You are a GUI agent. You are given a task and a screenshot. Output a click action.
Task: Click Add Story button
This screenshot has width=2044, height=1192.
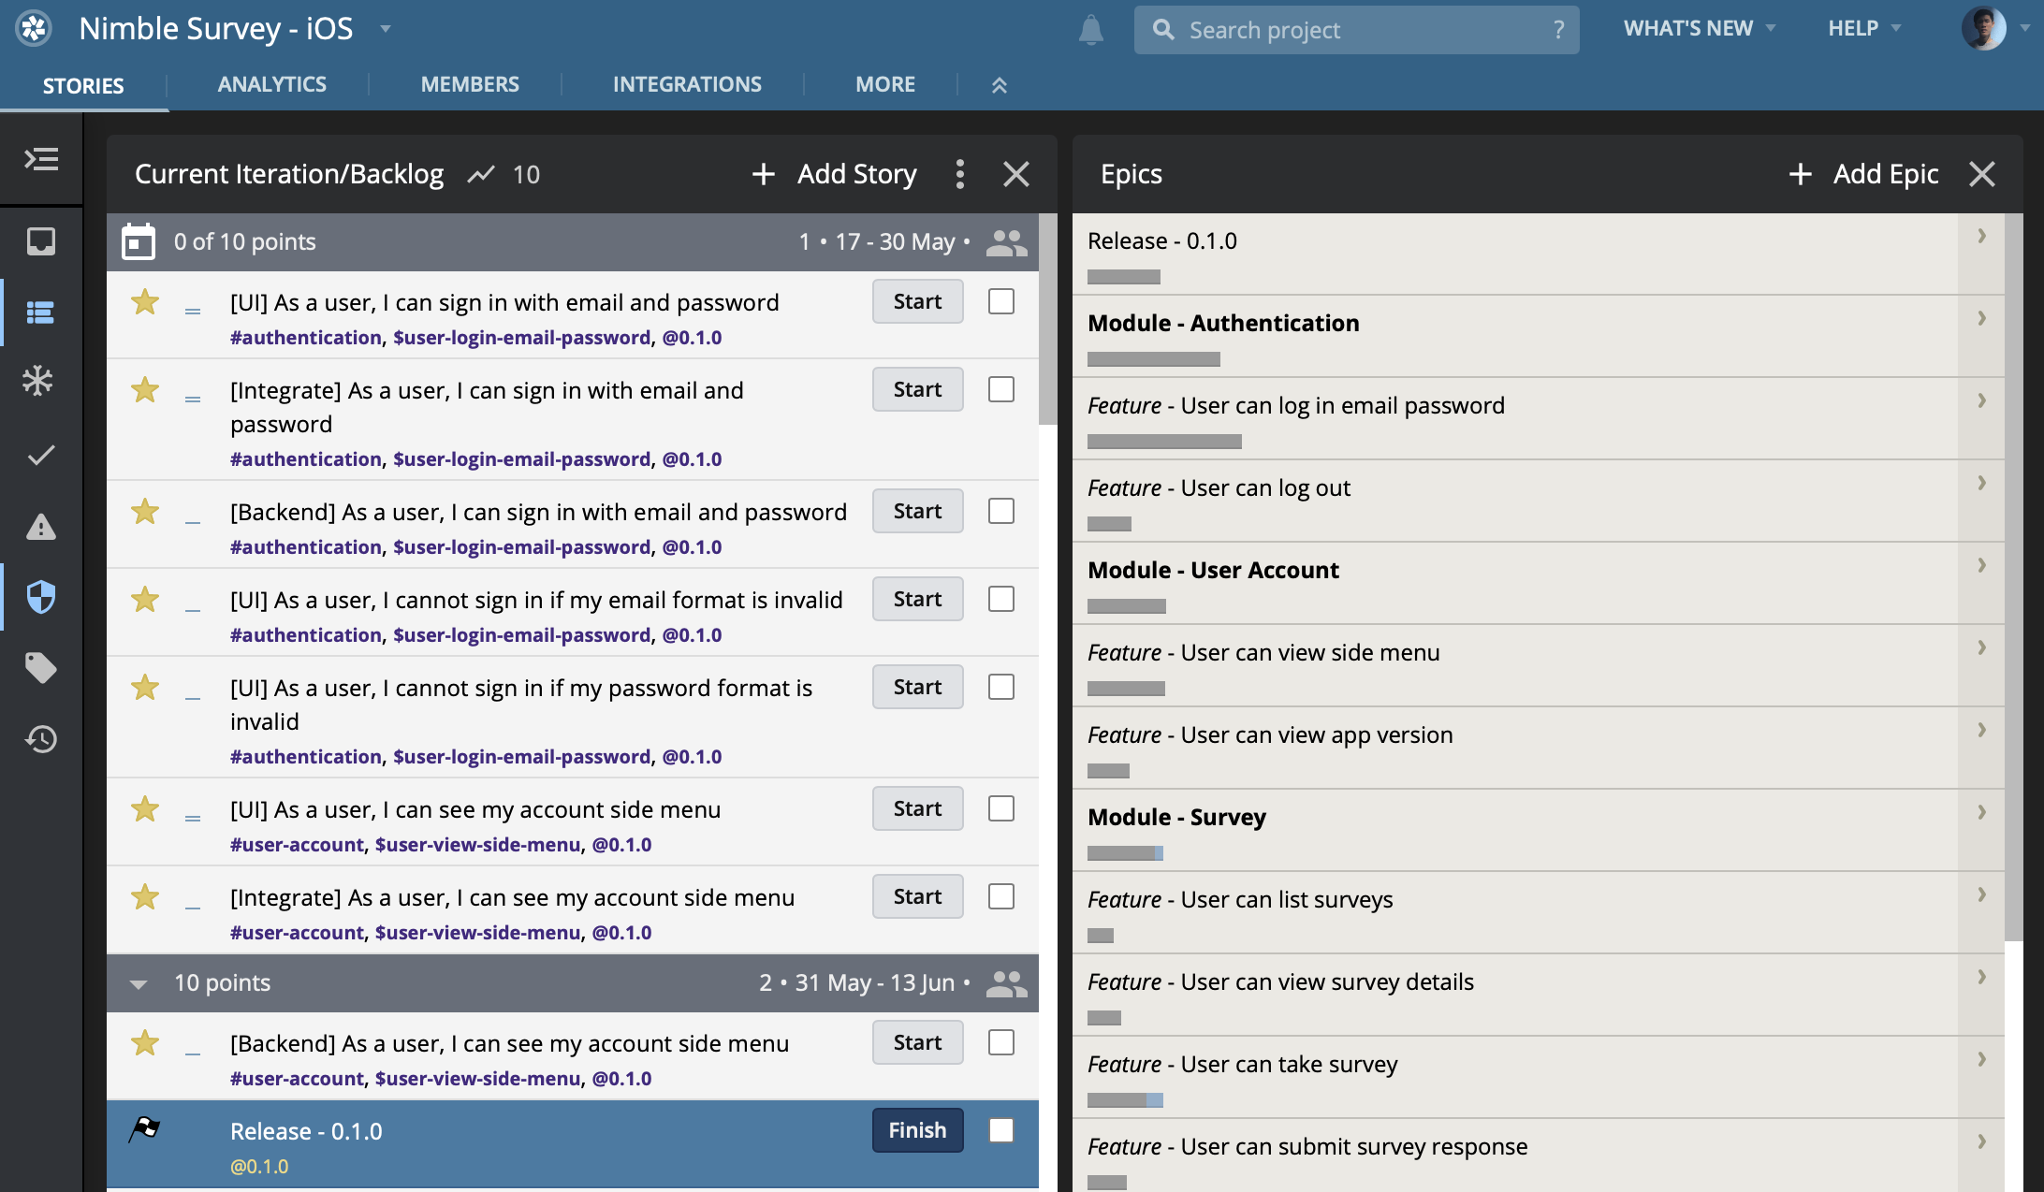pyautogui.click(x=835, y=174)
